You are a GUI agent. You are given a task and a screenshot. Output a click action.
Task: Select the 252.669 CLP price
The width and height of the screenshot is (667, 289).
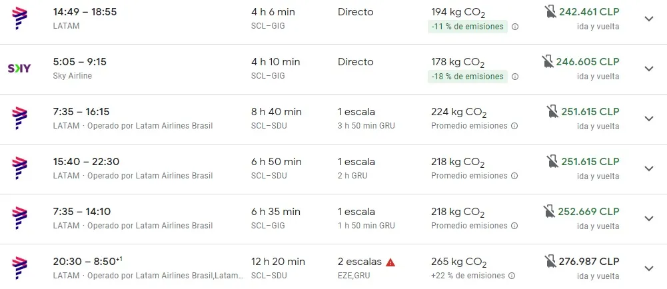coord(590,211)
